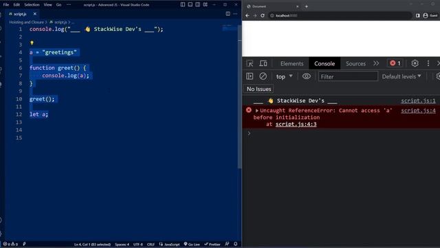The width and height of the screenshot is (440, 248).
Task: Reload the browser page
Action: 263,15
